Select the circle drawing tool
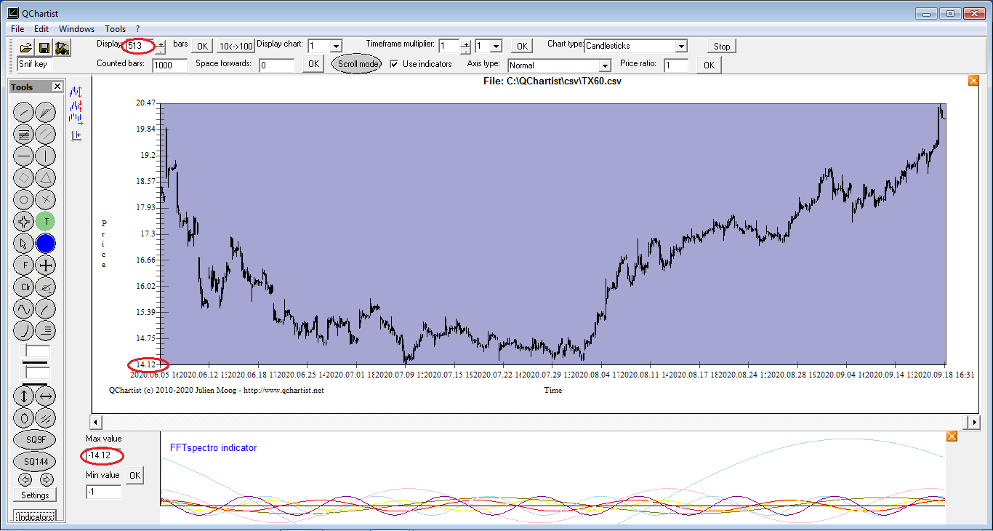 point(24,199)
